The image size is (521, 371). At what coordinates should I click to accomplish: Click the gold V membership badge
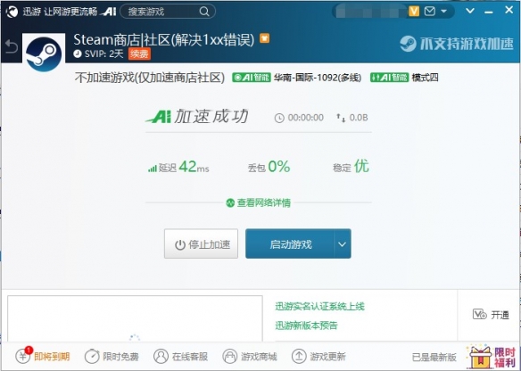coord(414,12)
